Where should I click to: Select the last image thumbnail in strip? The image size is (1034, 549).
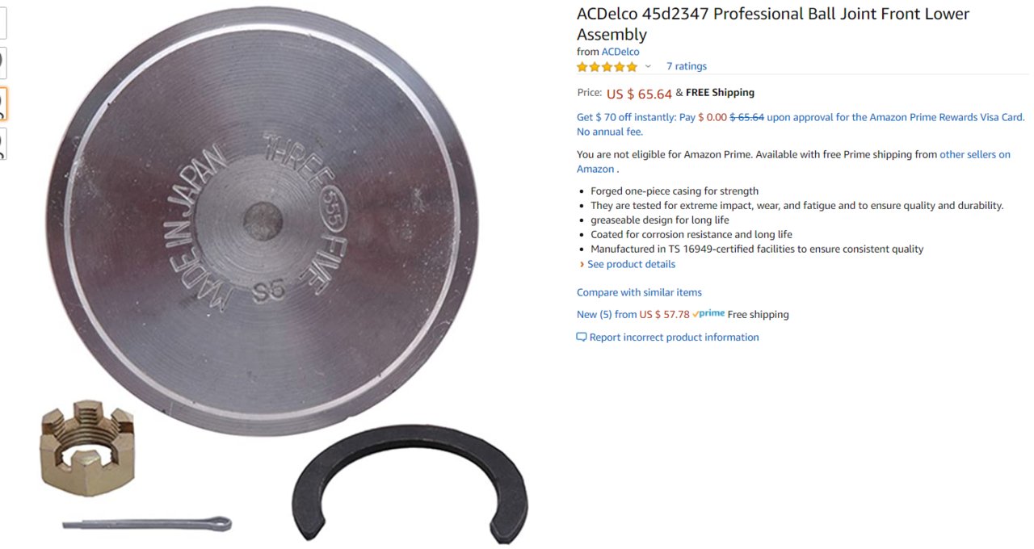pos(3,144)
